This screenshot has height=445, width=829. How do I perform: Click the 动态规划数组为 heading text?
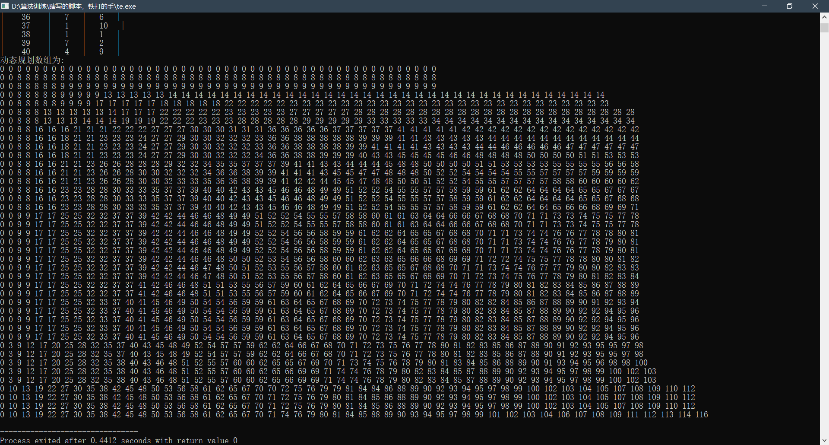pyautogui.click(x=32, y=60)
